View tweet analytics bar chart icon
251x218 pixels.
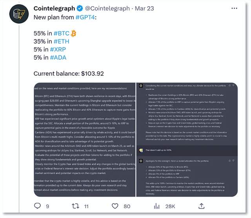tap(157, 205)
